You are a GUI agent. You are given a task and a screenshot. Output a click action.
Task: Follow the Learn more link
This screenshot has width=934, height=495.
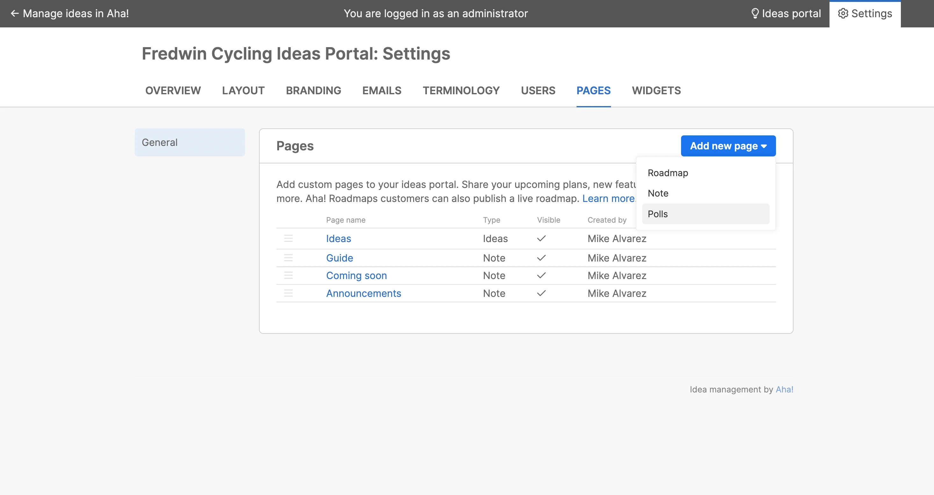point(608,198)
